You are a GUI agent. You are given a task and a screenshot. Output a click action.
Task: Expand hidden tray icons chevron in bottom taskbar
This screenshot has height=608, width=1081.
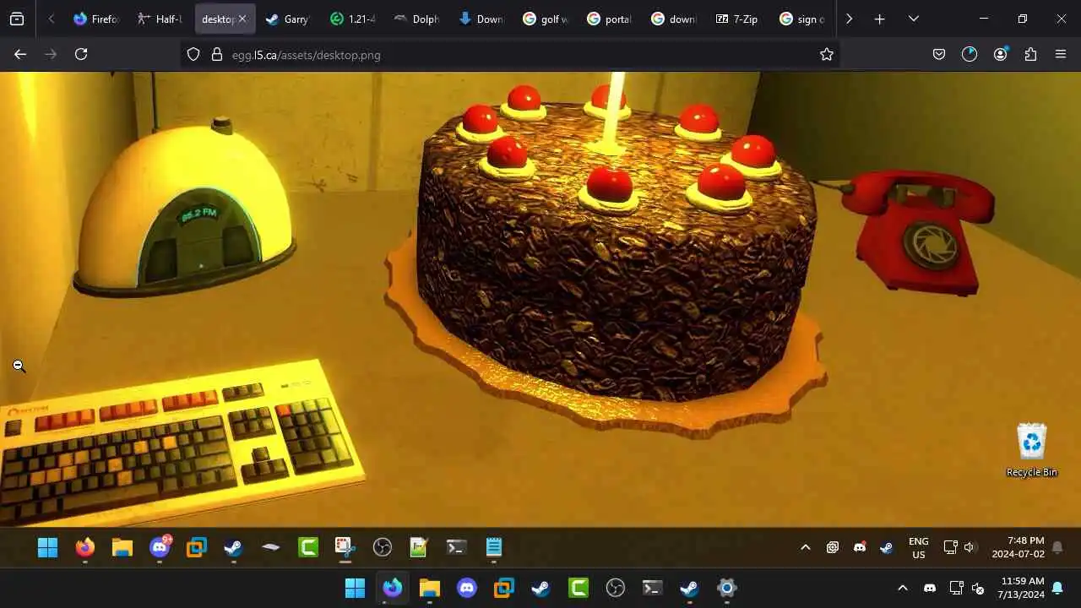(902, 588)
